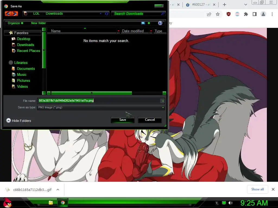278x208 pixels.
Task: Toggle Chrome side panel
Action: click(x=255, y=14)
